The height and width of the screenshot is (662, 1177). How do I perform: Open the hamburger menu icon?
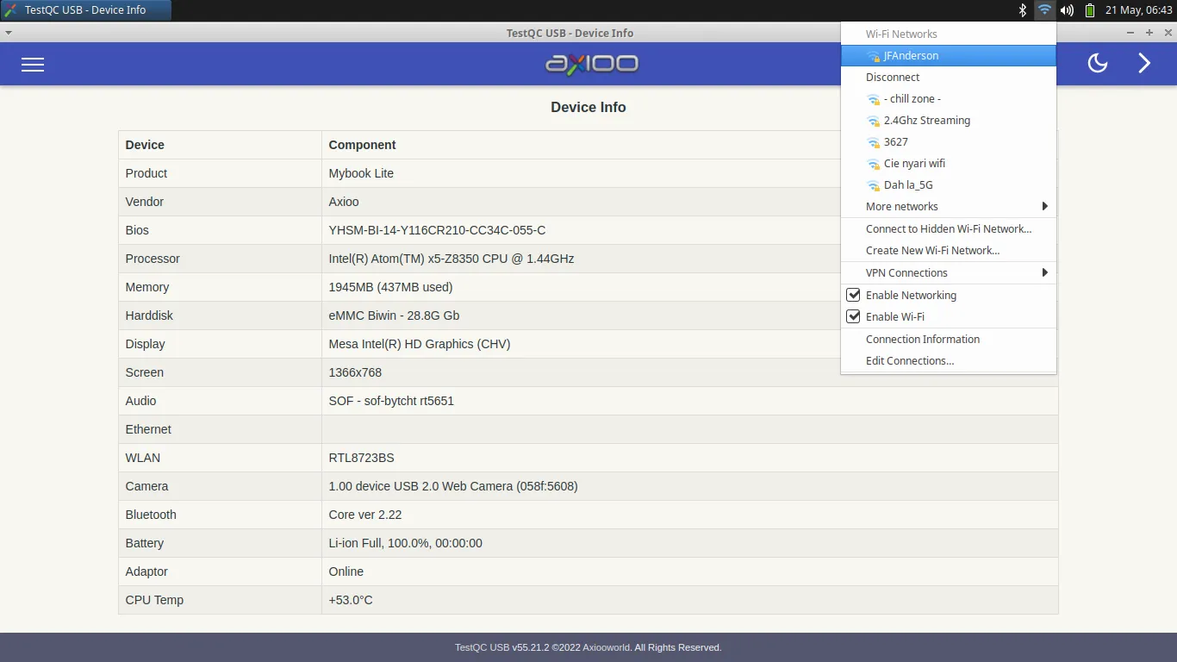point(33,65)
